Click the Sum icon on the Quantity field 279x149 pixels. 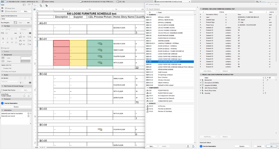point(265,93)
